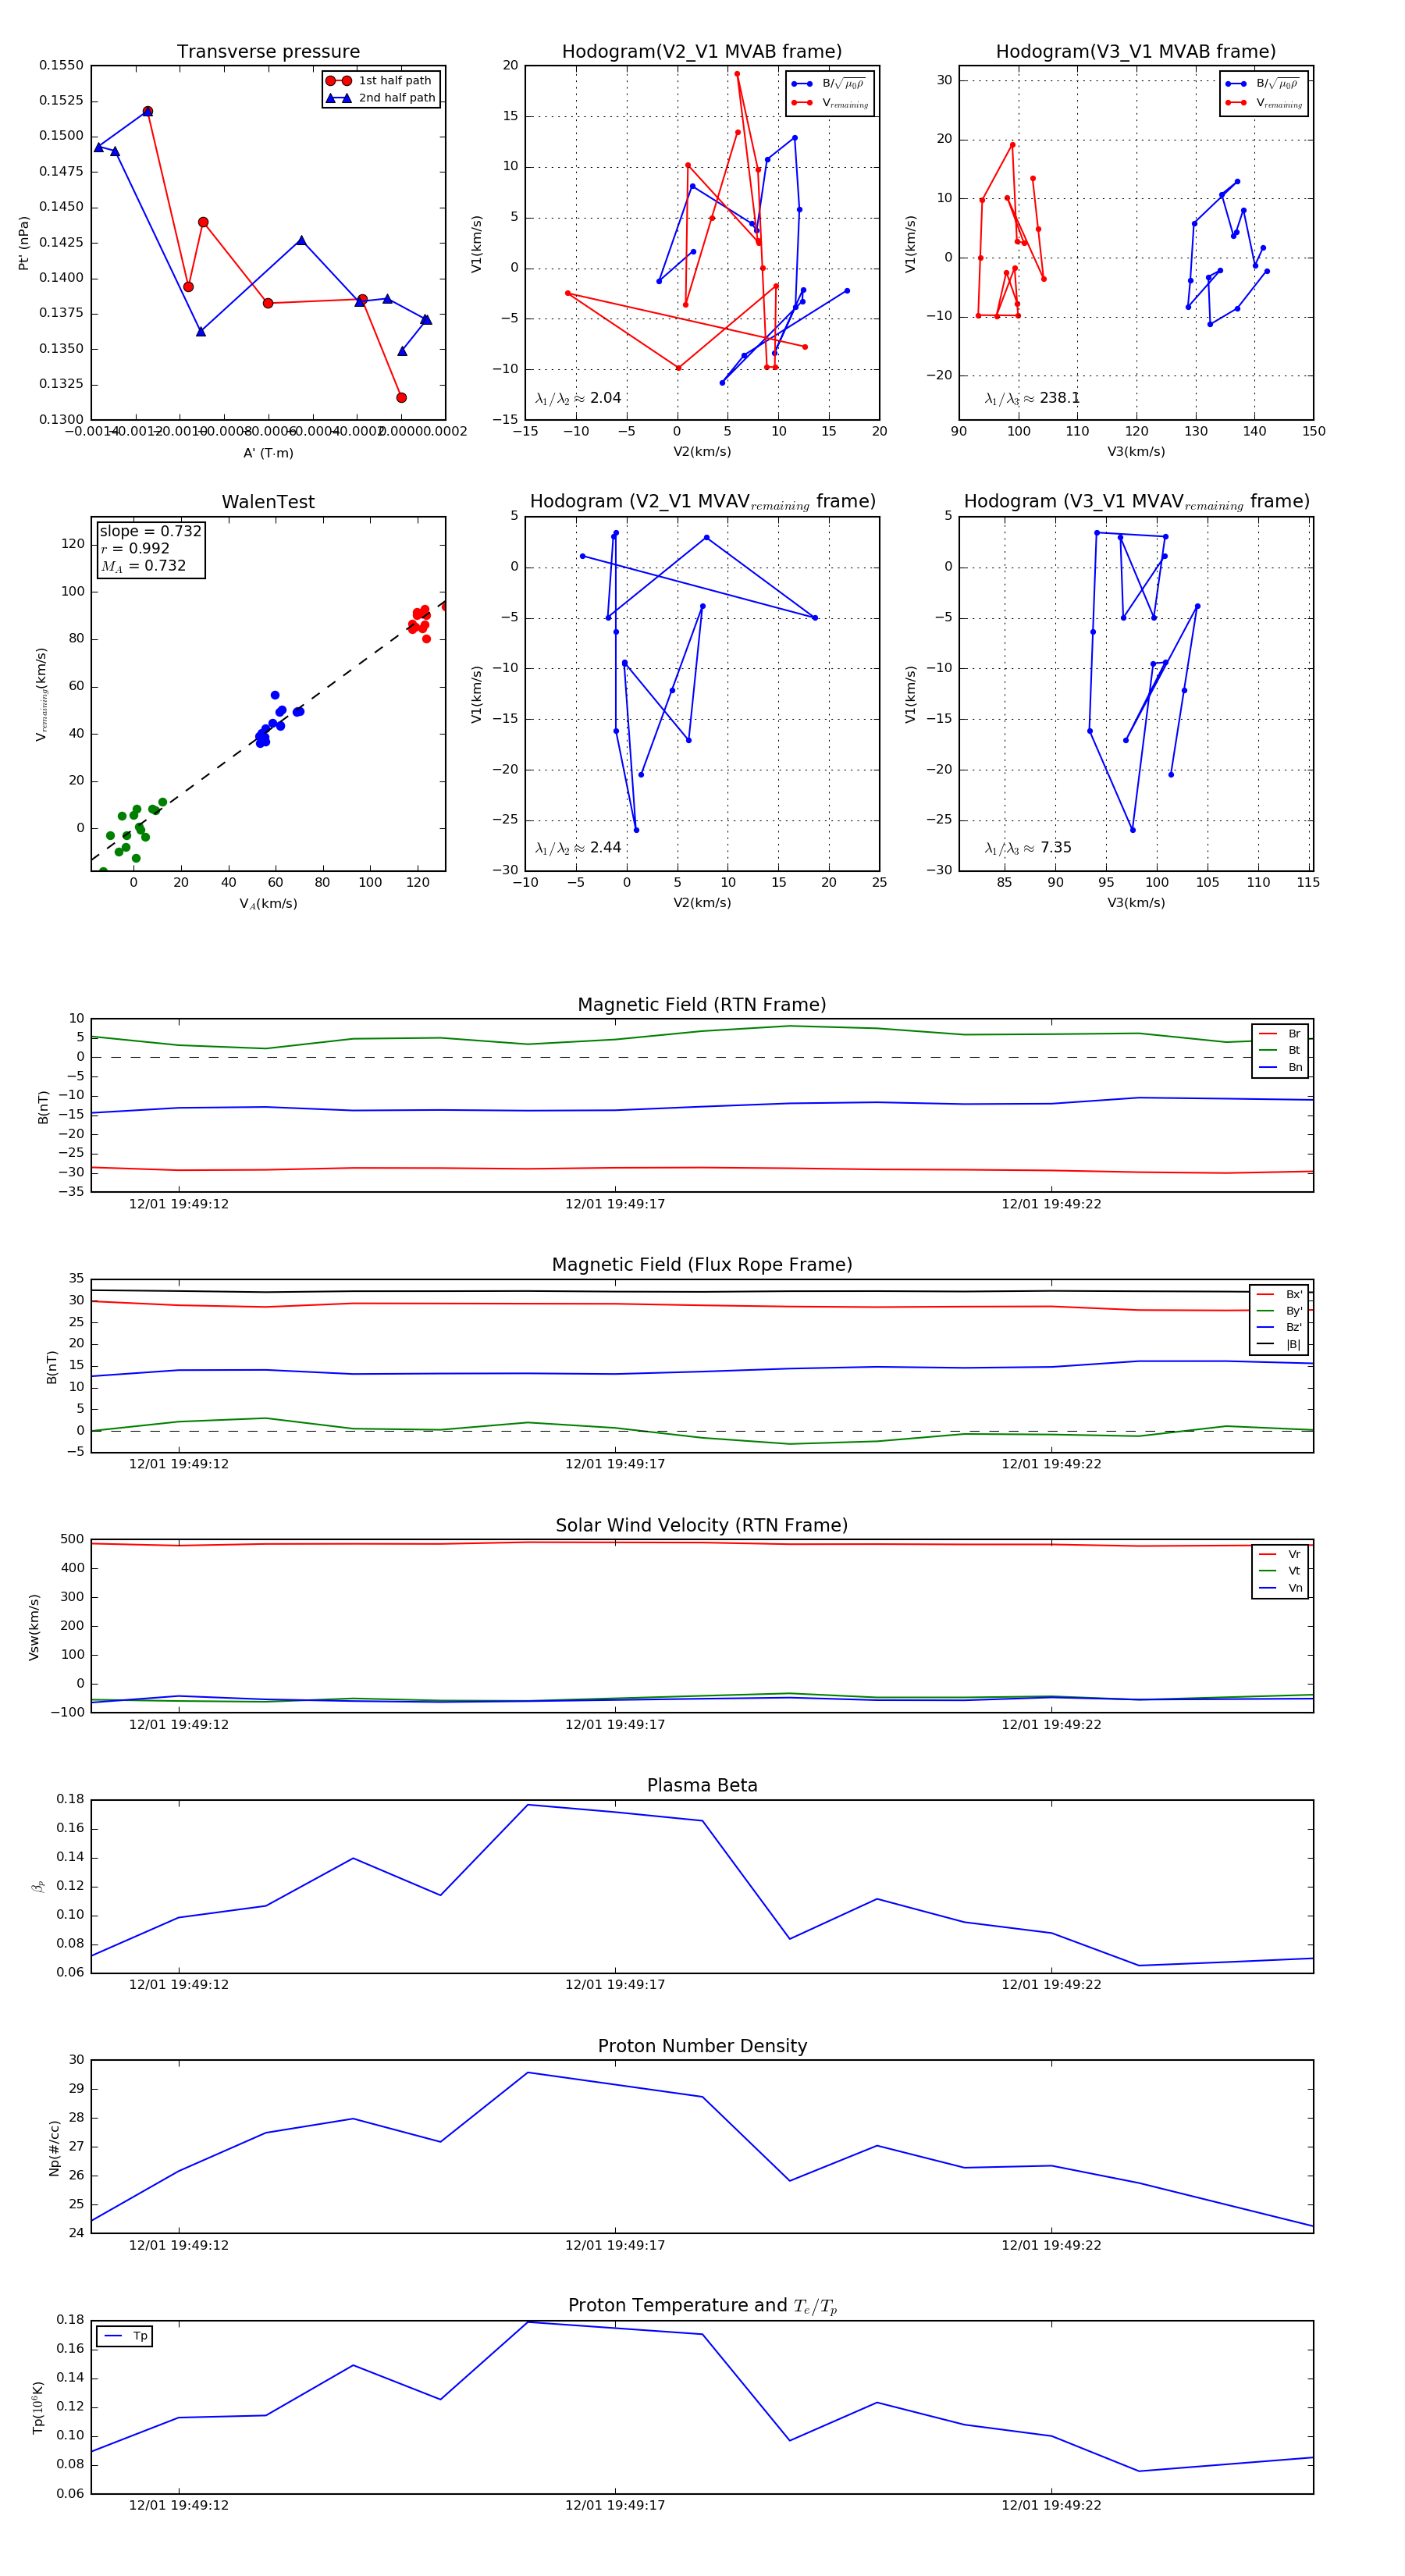Click V3(km/s) label under V3_V1 MVAB hodogram
Viewport: 1405px width, 2576px height.
(1136, 452)
